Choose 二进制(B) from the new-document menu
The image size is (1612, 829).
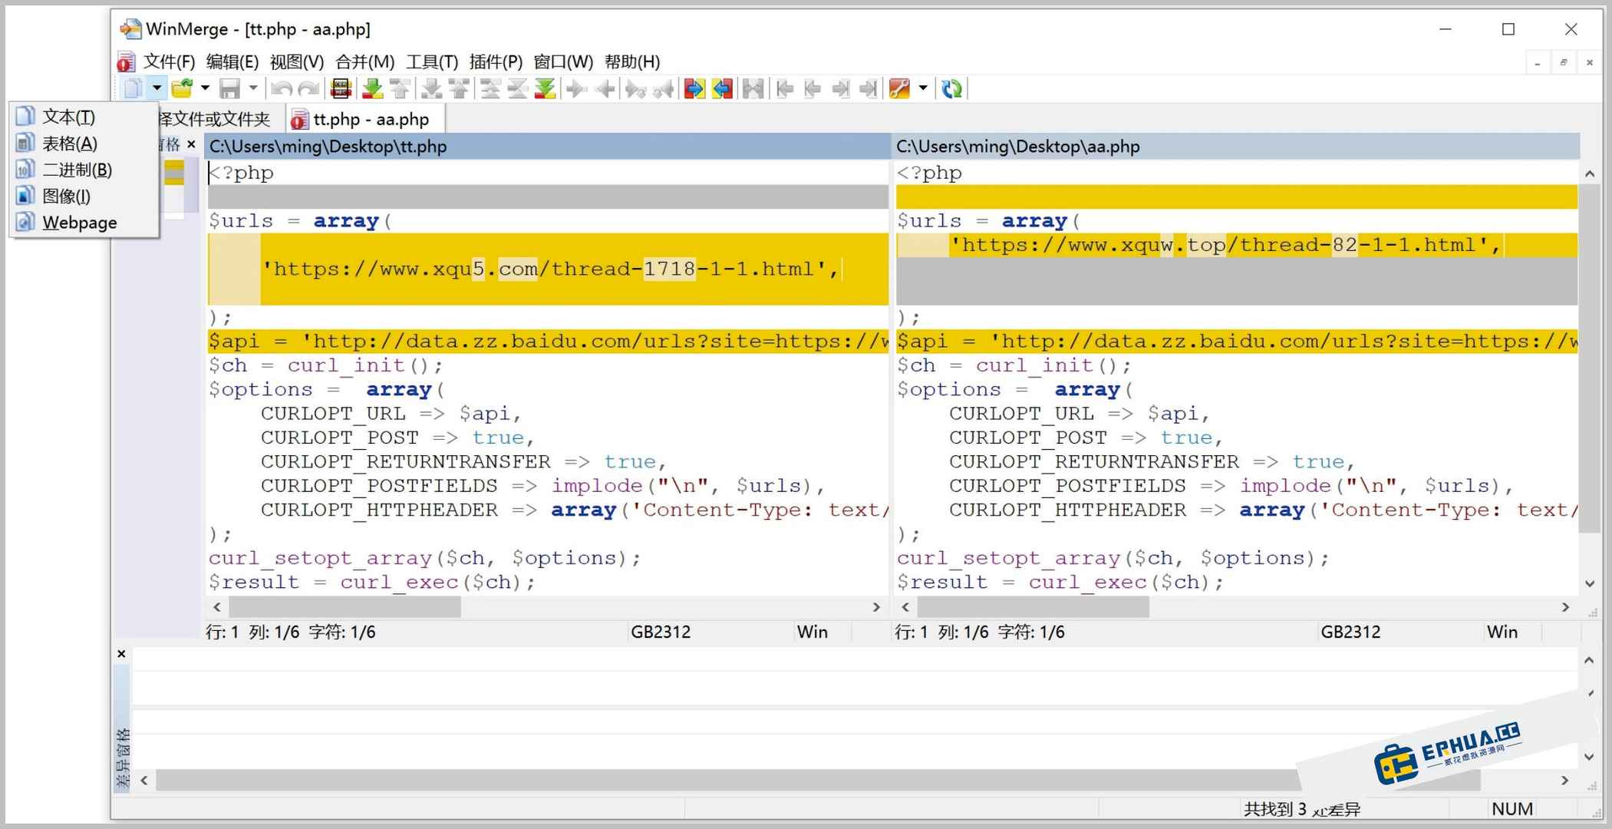point(84,170)
